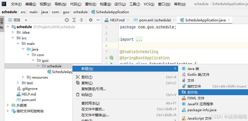
Task: Close the HELP.md editor tab
Action: coord(128,20)
